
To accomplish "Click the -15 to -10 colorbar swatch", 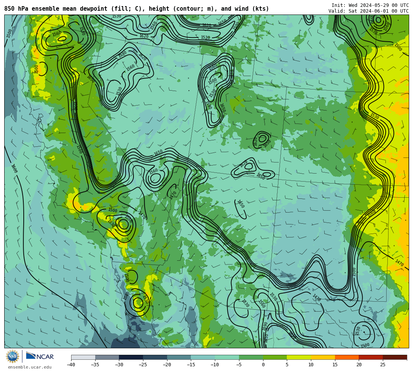I will tap(203, 357).
